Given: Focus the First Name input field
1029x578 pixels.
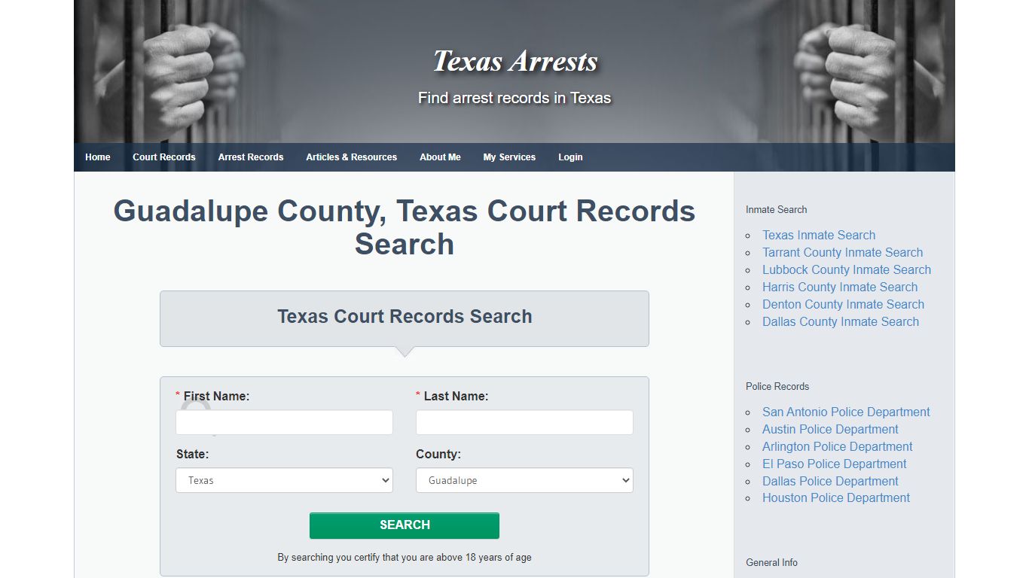Looking at the screenshot, I should 284,422.
